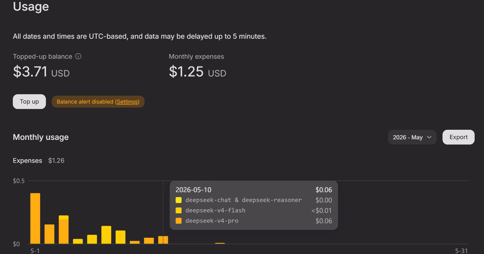Click the Export button

(x=459, y=137)
